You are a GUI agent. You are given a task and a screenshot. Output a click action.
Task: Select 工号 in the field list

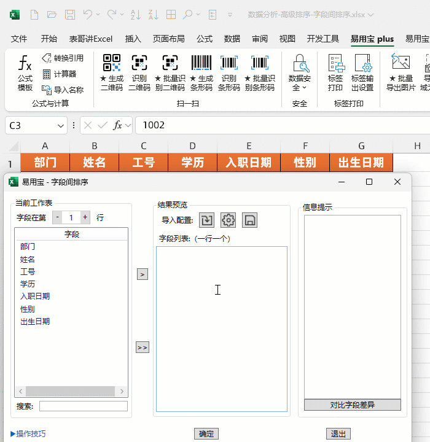(x=28, y=272)
